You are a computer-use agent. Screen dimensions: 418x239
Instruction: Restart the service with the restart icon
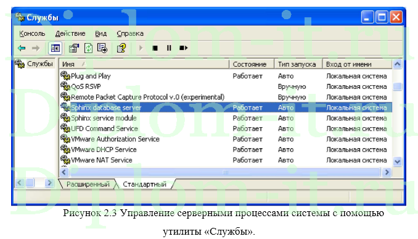pos(183,48)
